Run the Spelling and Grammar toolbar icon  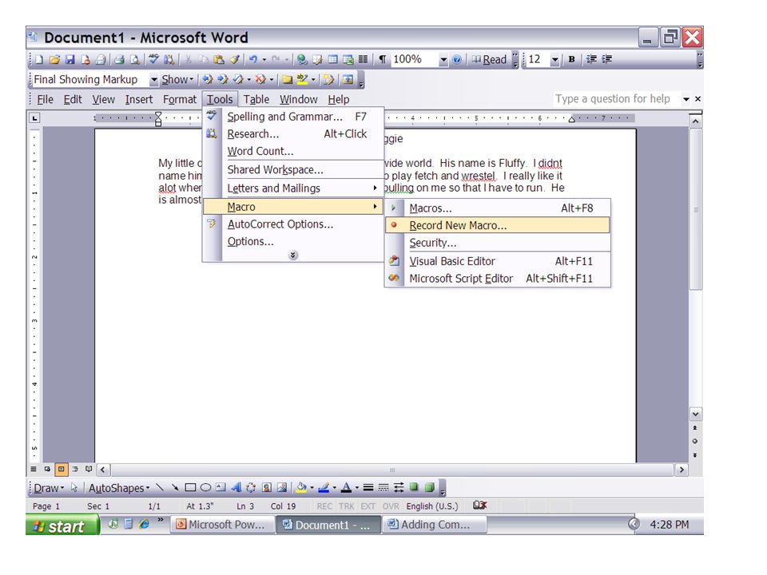point(153,59)
